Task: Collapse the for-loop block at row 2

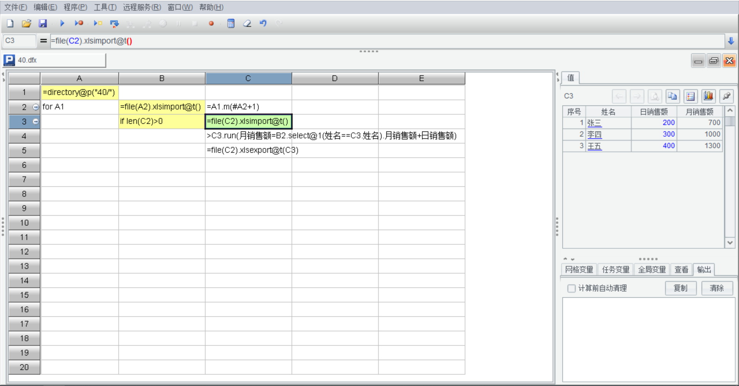Action: pos(36,107)
